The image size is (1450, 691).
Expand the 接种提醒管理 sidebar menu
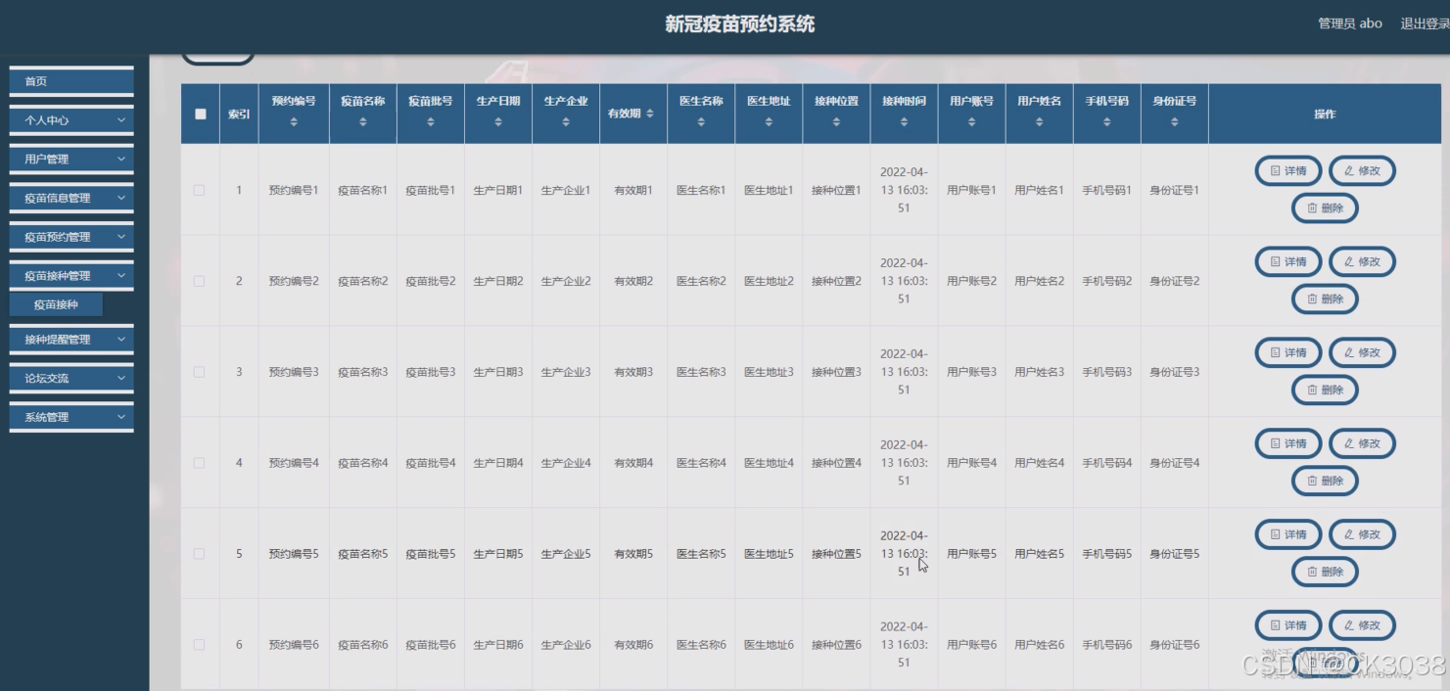(x=71, y=340)
